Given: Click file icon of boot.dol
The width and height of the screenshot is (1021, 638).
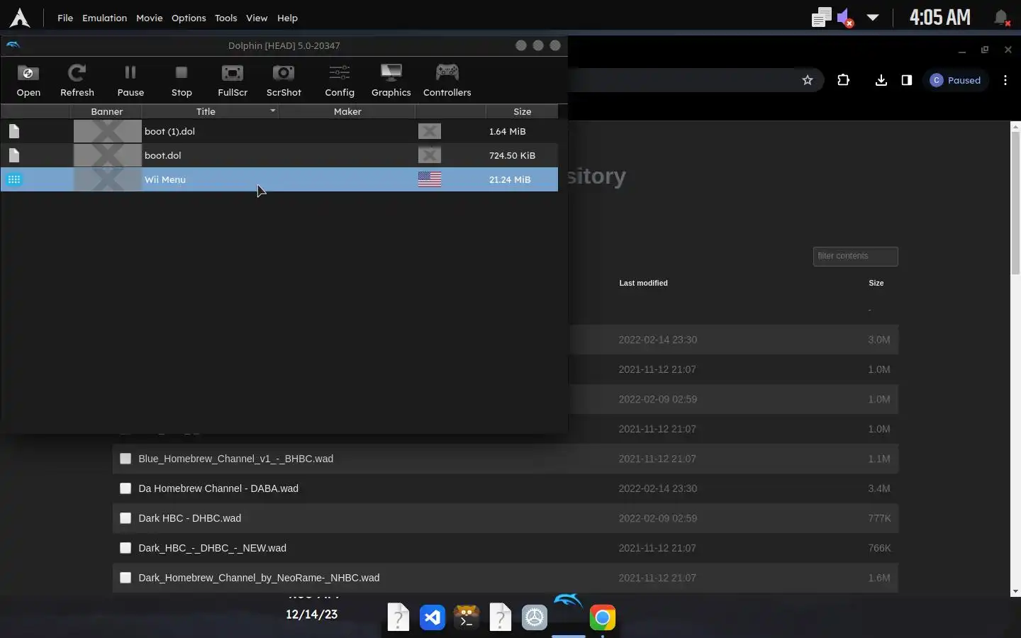Looking at the screenshot, I should (14, 155).
